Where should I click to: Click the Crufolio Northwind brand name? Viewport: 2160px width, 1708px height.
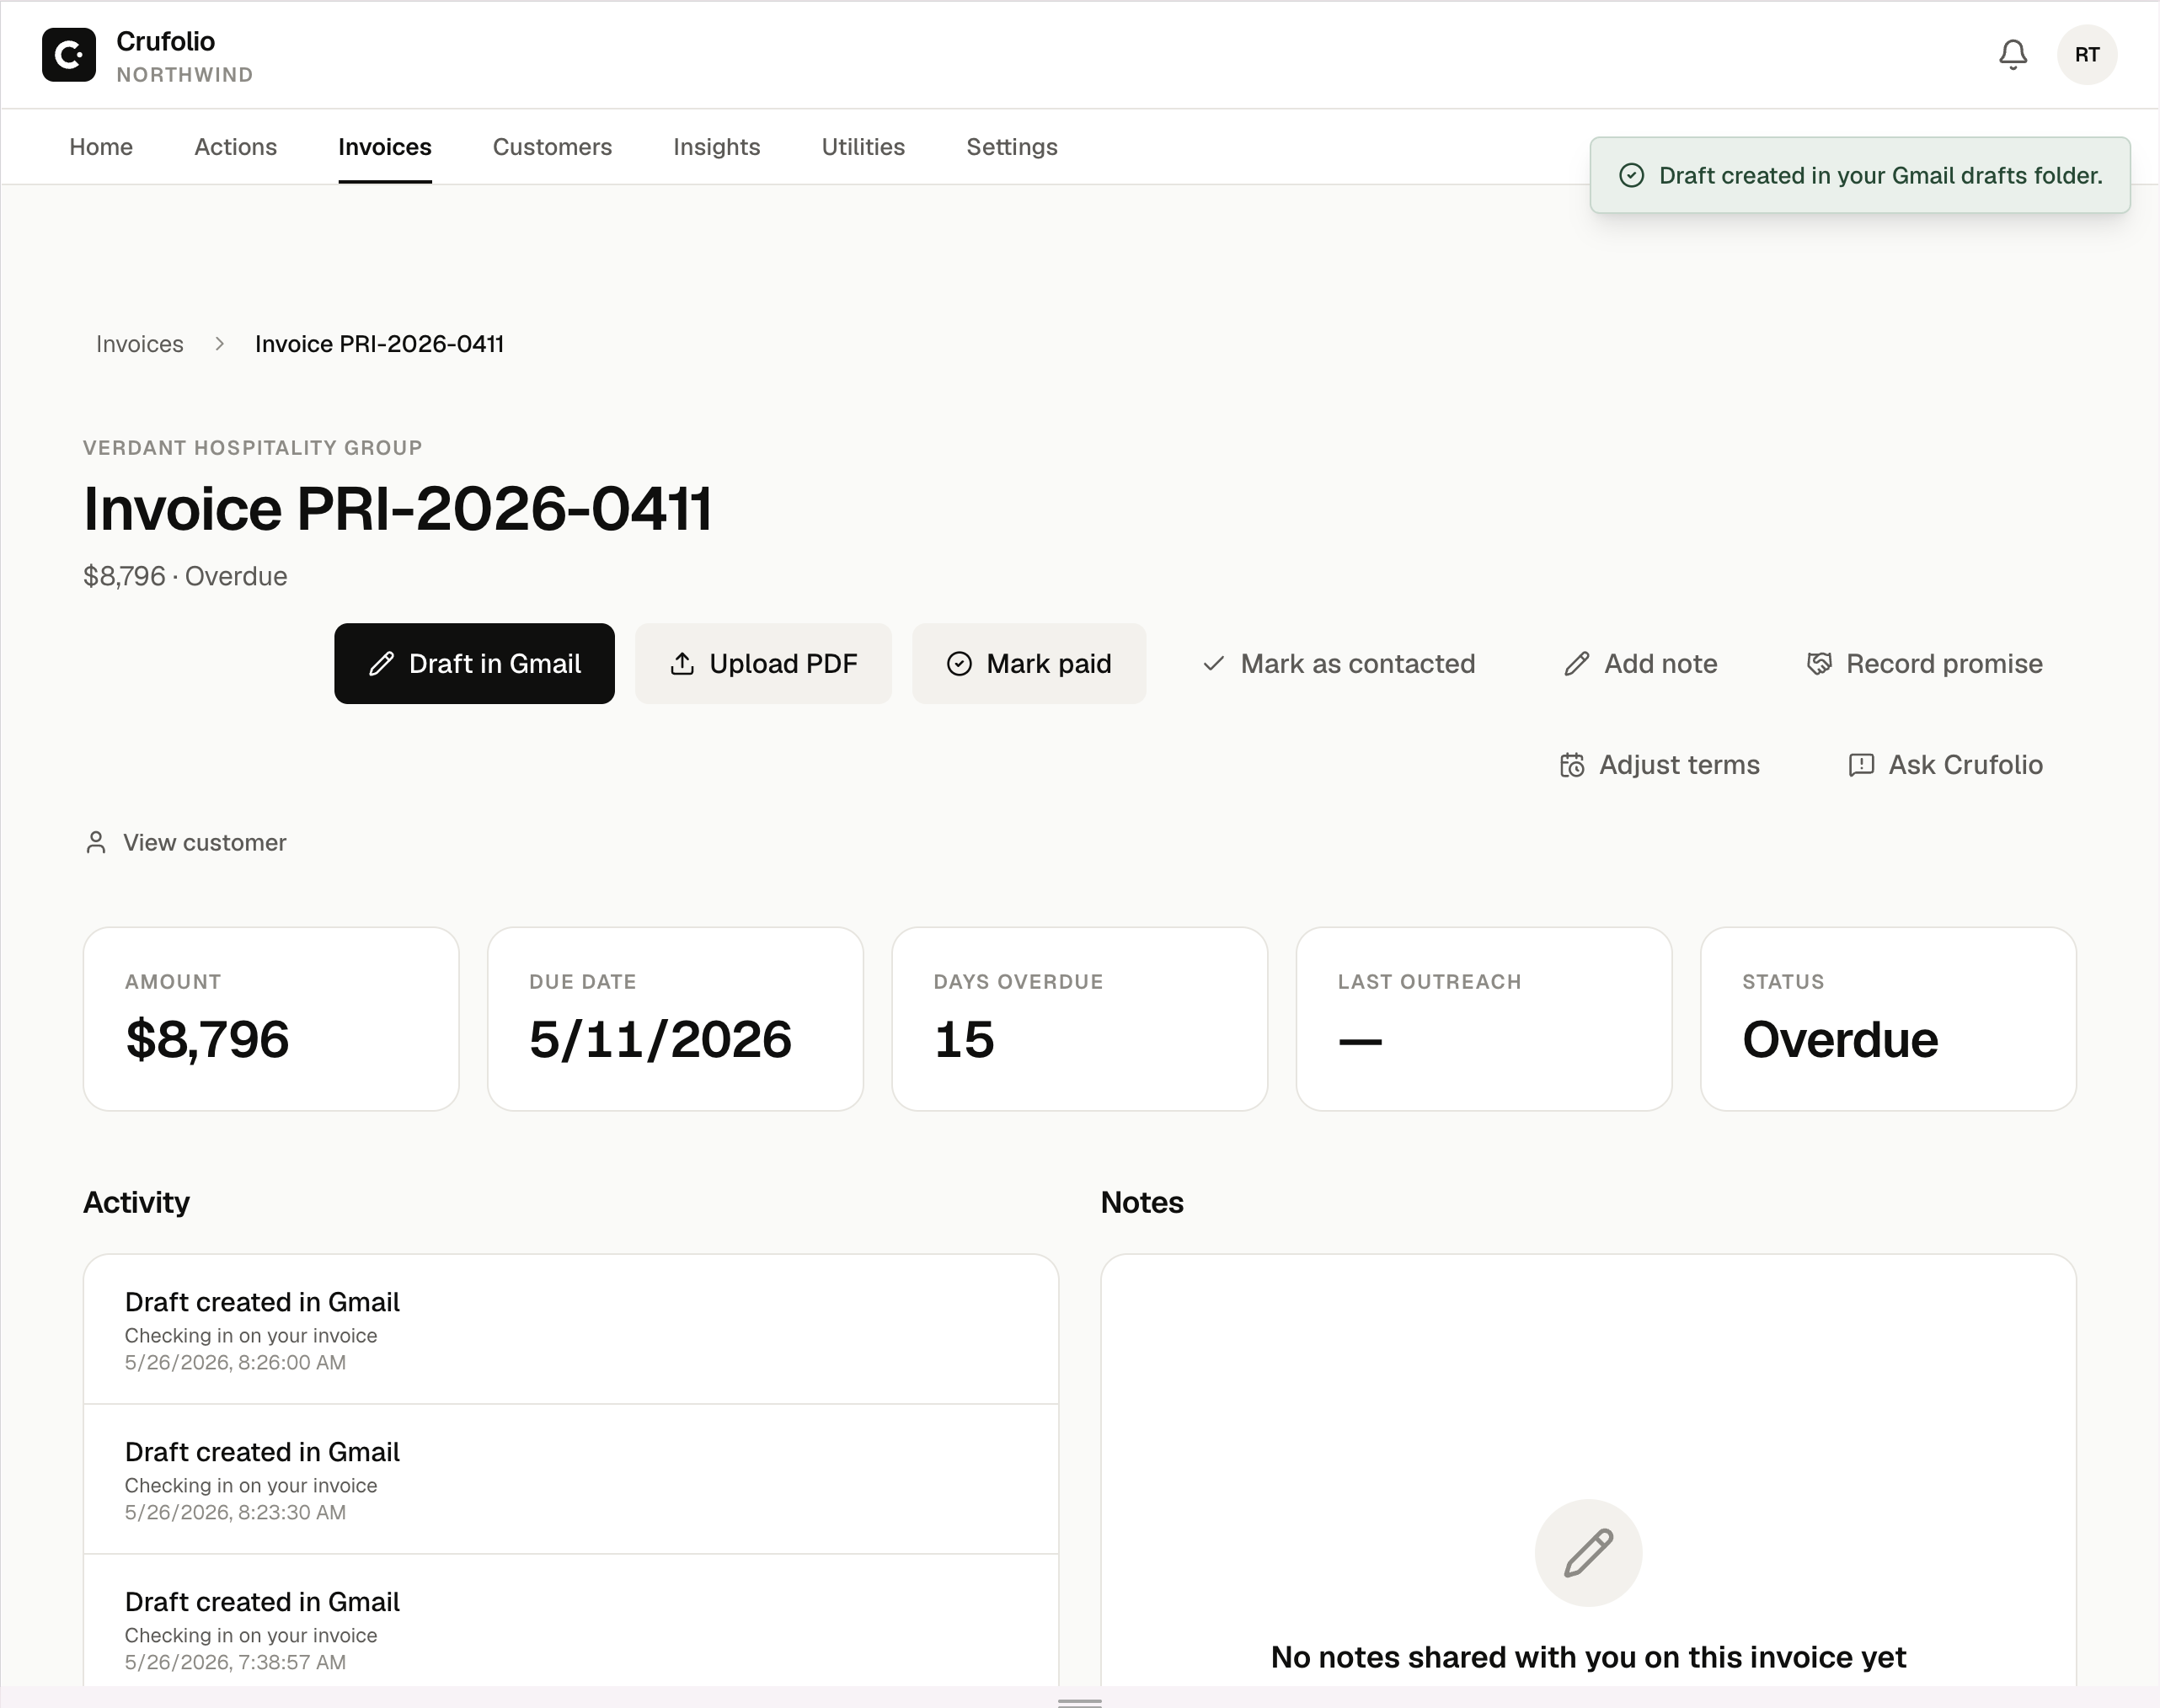[x=184, y=56]
